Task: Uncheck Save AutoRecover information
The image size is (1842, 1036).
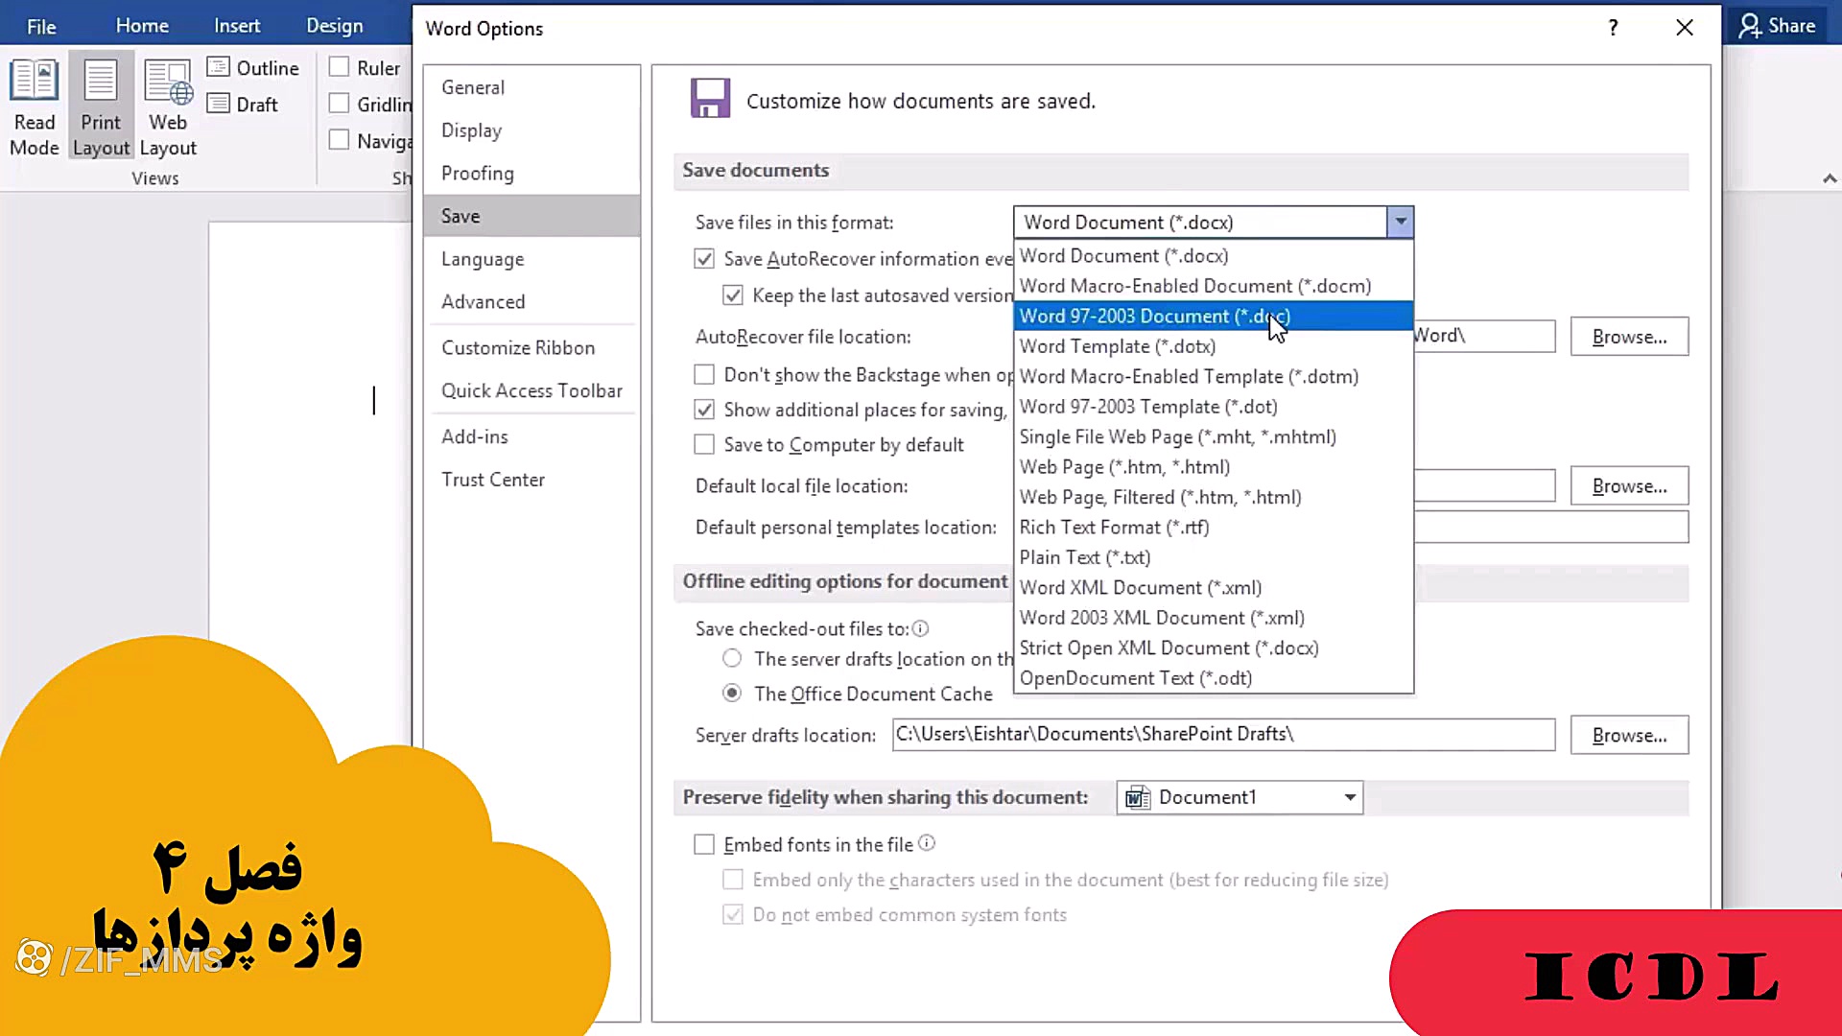Action: pyautogui.click(x=704, y=259)
